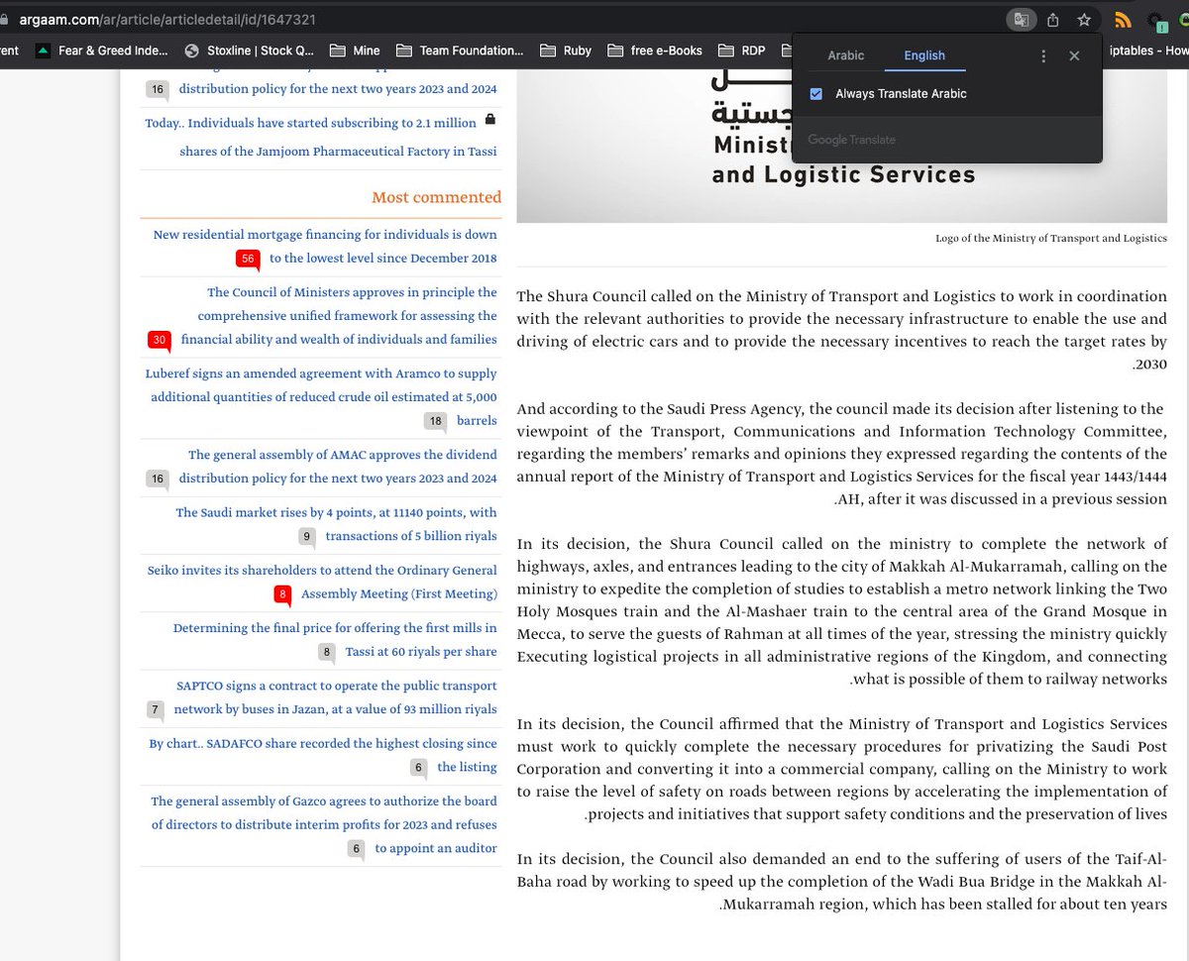Screen dimensions: 1189x961
Task: Bookmark this page with the star icon
Action: click(1084, 19)
